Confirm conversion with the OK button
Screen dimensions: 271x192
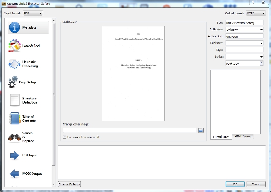pyautogui.click(x=235, y=184)
